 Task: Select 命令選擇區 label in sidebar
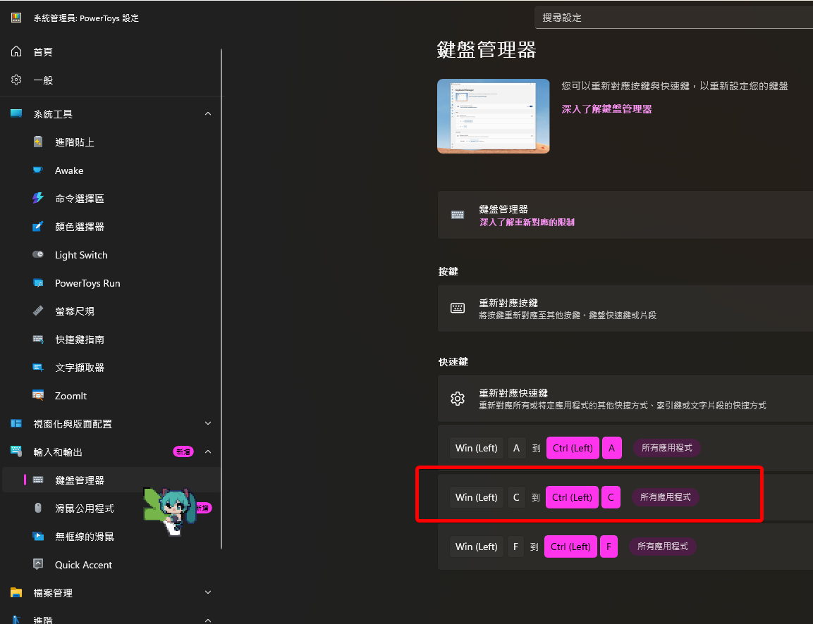[x=80, y=199]
